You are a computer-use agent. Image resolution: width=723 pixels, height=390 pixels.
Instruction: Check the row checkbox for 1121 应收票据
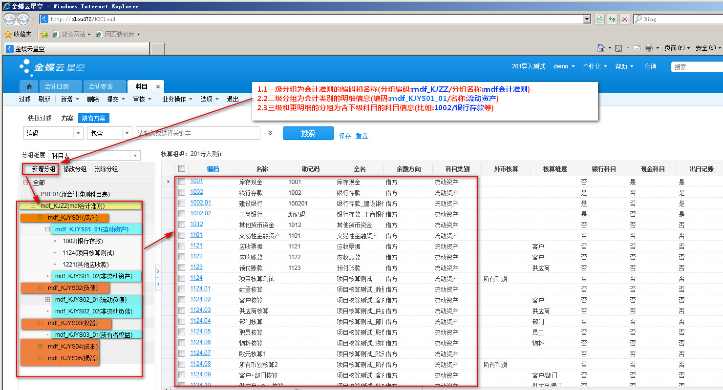tap(182, 246)
